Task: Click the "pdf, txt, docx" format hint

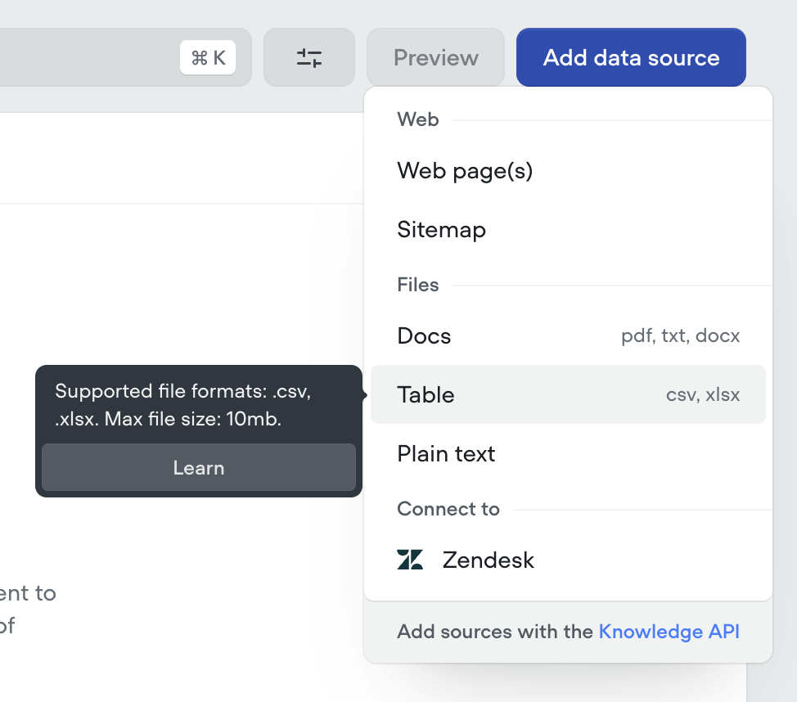Action: [x=680, y=336]
